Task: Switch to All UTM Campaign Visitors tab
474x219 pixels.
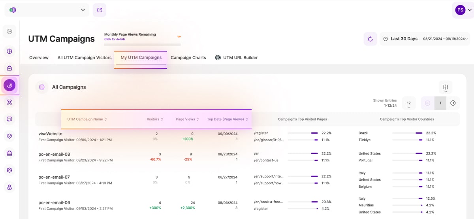Action: pyautogui.click(x=85, y=58)
